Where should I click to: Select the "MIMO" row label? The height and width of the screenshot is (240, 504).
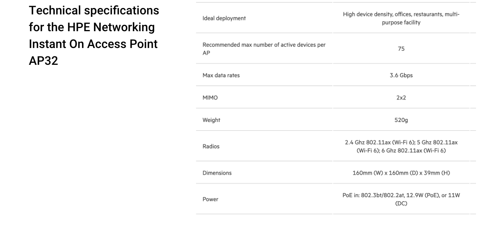coord(210,98)
